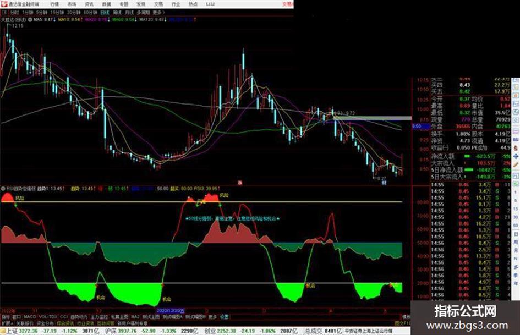This screenshot has width=520, height=335.
Task: Expand the 更多 periods chevron
Action: click(159, 12)
